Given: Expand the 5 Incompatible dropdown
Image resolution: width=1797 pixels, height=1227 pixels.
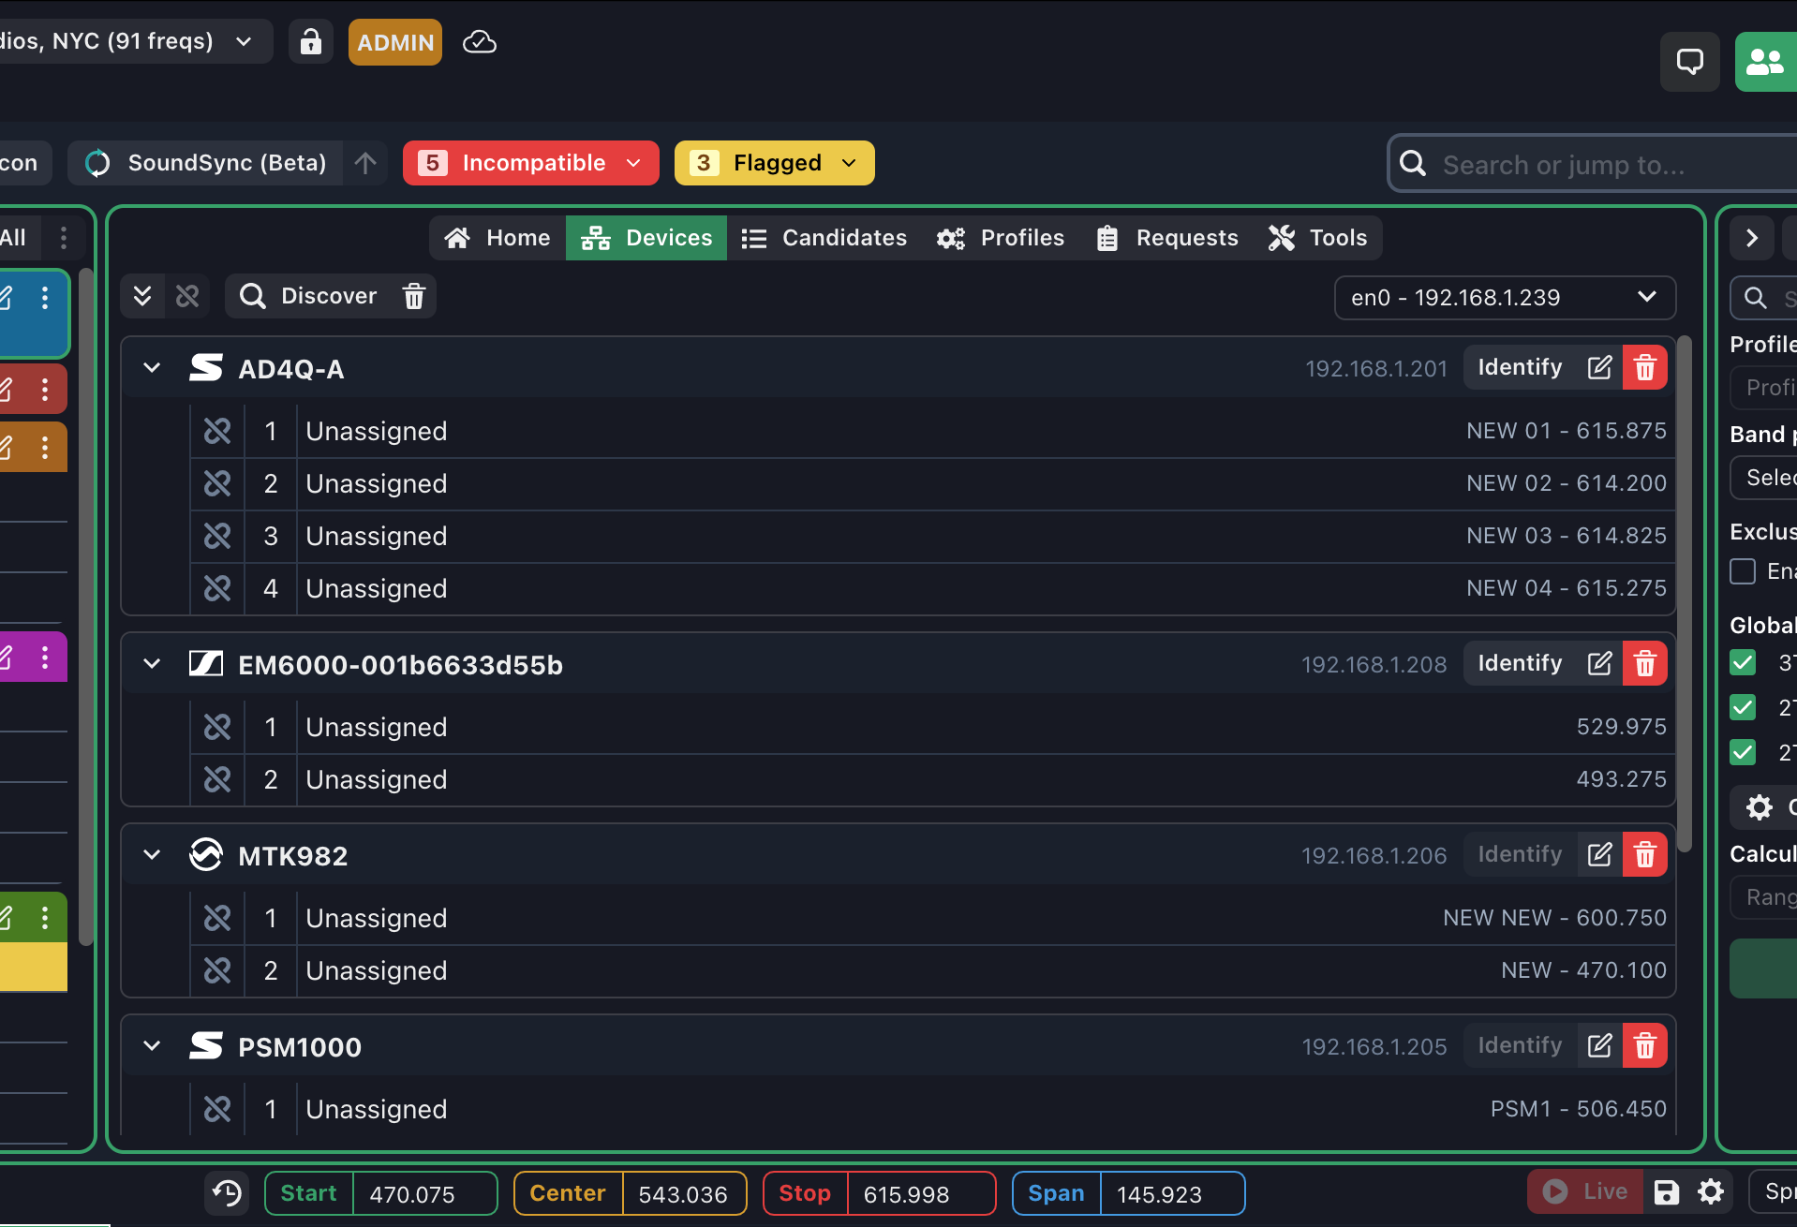Looking at the screenshot, I should click(x=531, y=163).
